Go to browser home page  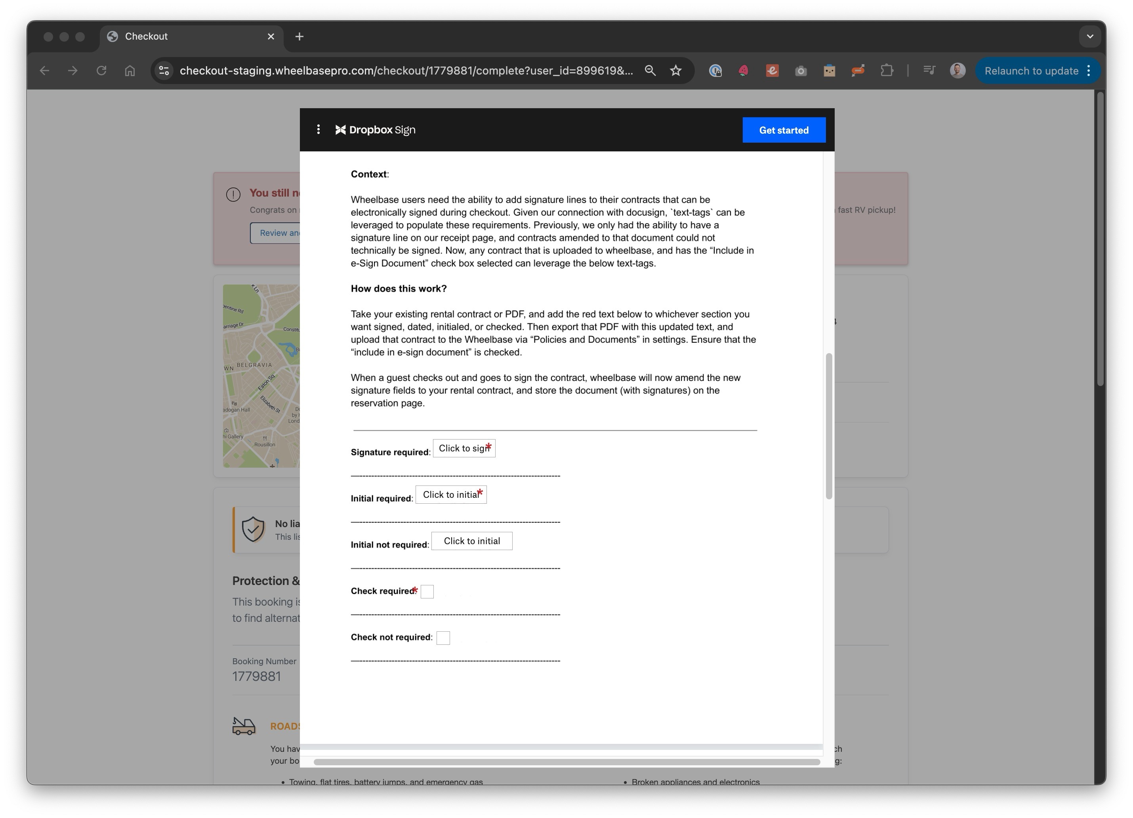[x=130, y=71]
